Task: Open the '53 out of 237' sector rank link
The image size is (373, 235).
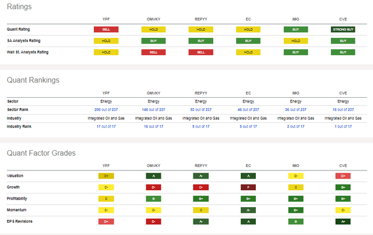Action: click(200, 110)
